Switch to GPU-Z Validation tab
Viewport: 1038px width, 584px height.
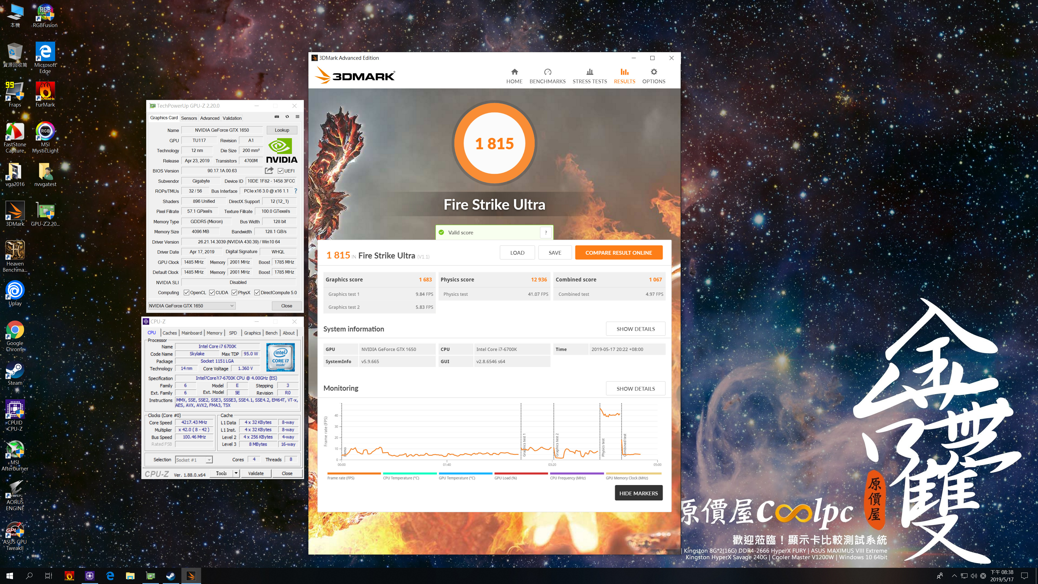pos(232,118)
